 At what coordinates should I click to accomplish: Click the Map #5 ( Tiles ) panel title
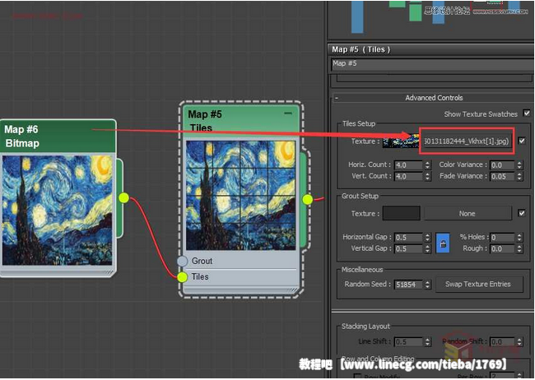point(361,49)
